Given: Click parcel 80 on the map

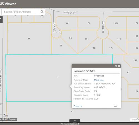Looking at the screenshot, I should [x=86, y=39].
